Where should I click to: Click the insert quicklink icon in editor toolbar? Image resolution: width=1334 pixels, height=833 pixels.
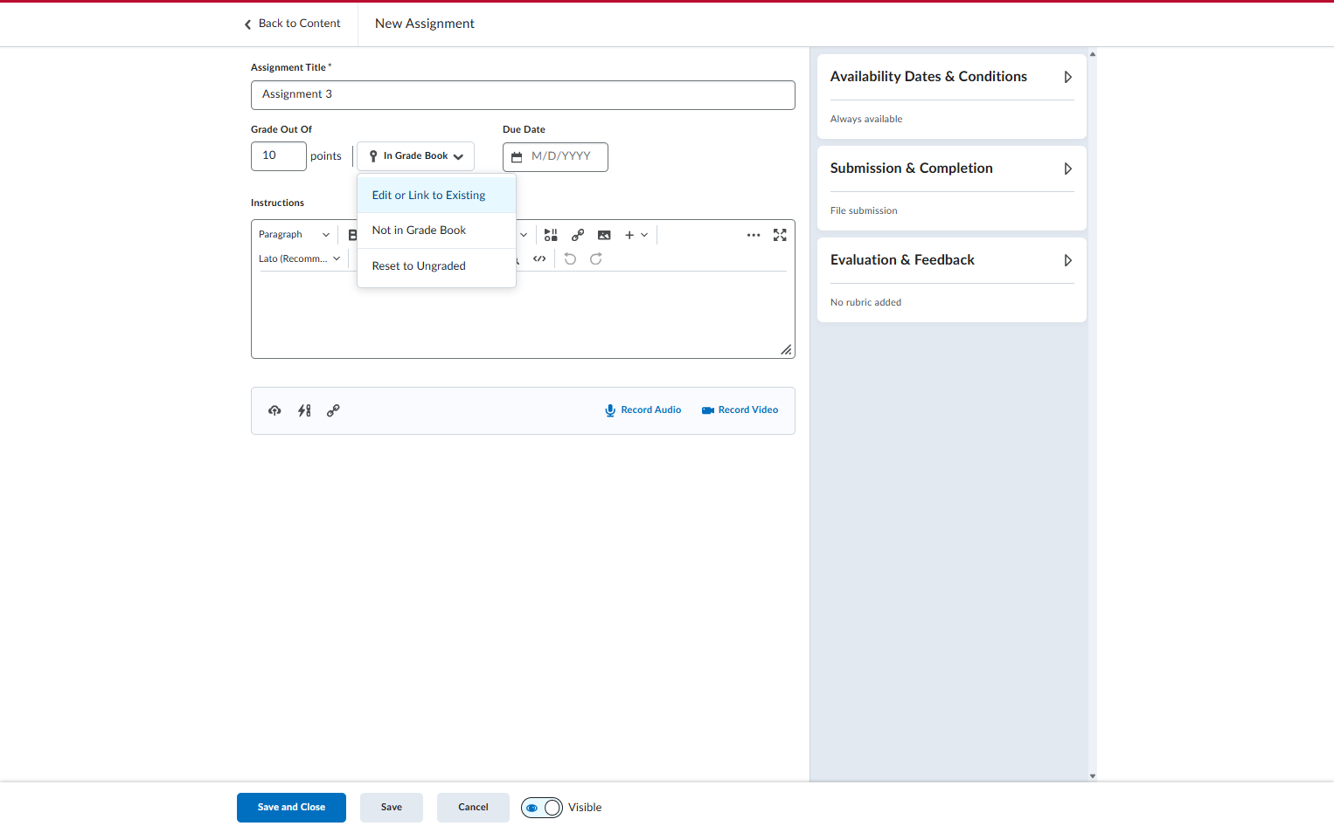tap(578, 235)
